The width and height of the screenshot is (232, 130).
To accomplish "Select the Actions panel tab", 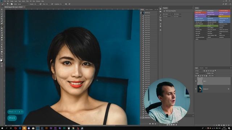I will click(x=197, y=8).
